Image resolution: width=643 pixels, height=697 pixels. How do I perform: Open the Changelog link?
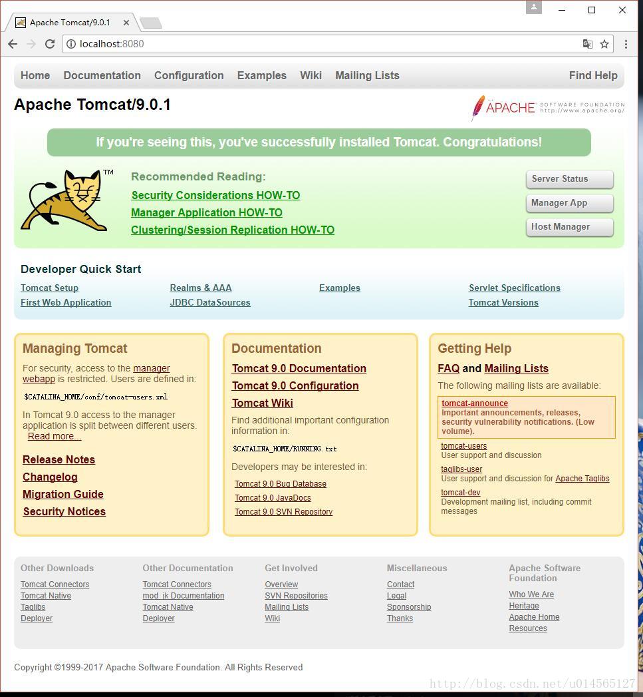[x=50, y=477]
